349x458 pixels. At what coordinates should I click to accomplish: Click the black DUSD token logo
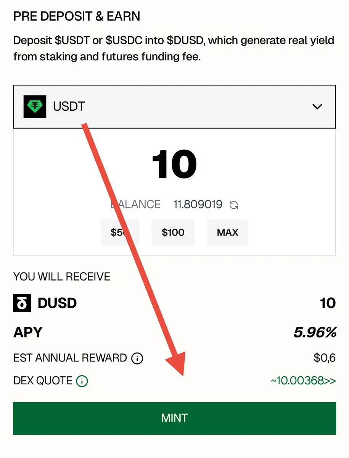click(x=22, y=303)
